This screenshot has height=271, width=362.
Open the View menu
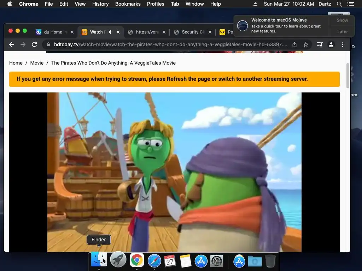tap(80, 4)
